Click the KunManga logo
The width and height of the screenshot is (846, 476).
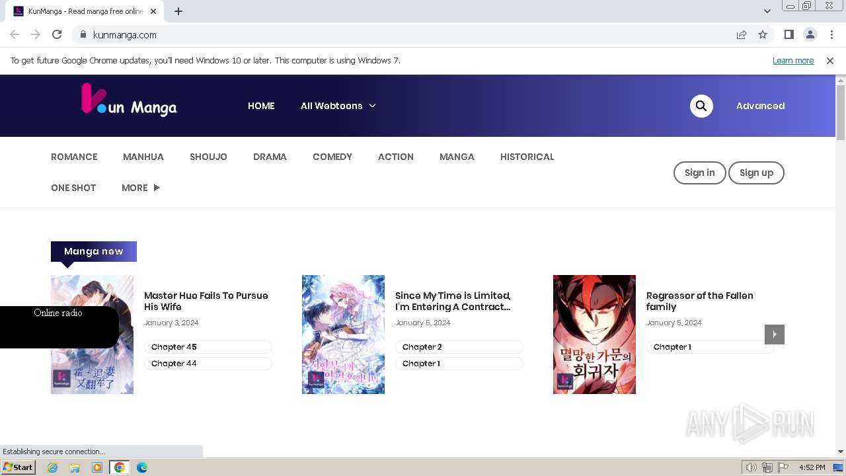pyautogui.click(x=129, y=99)
